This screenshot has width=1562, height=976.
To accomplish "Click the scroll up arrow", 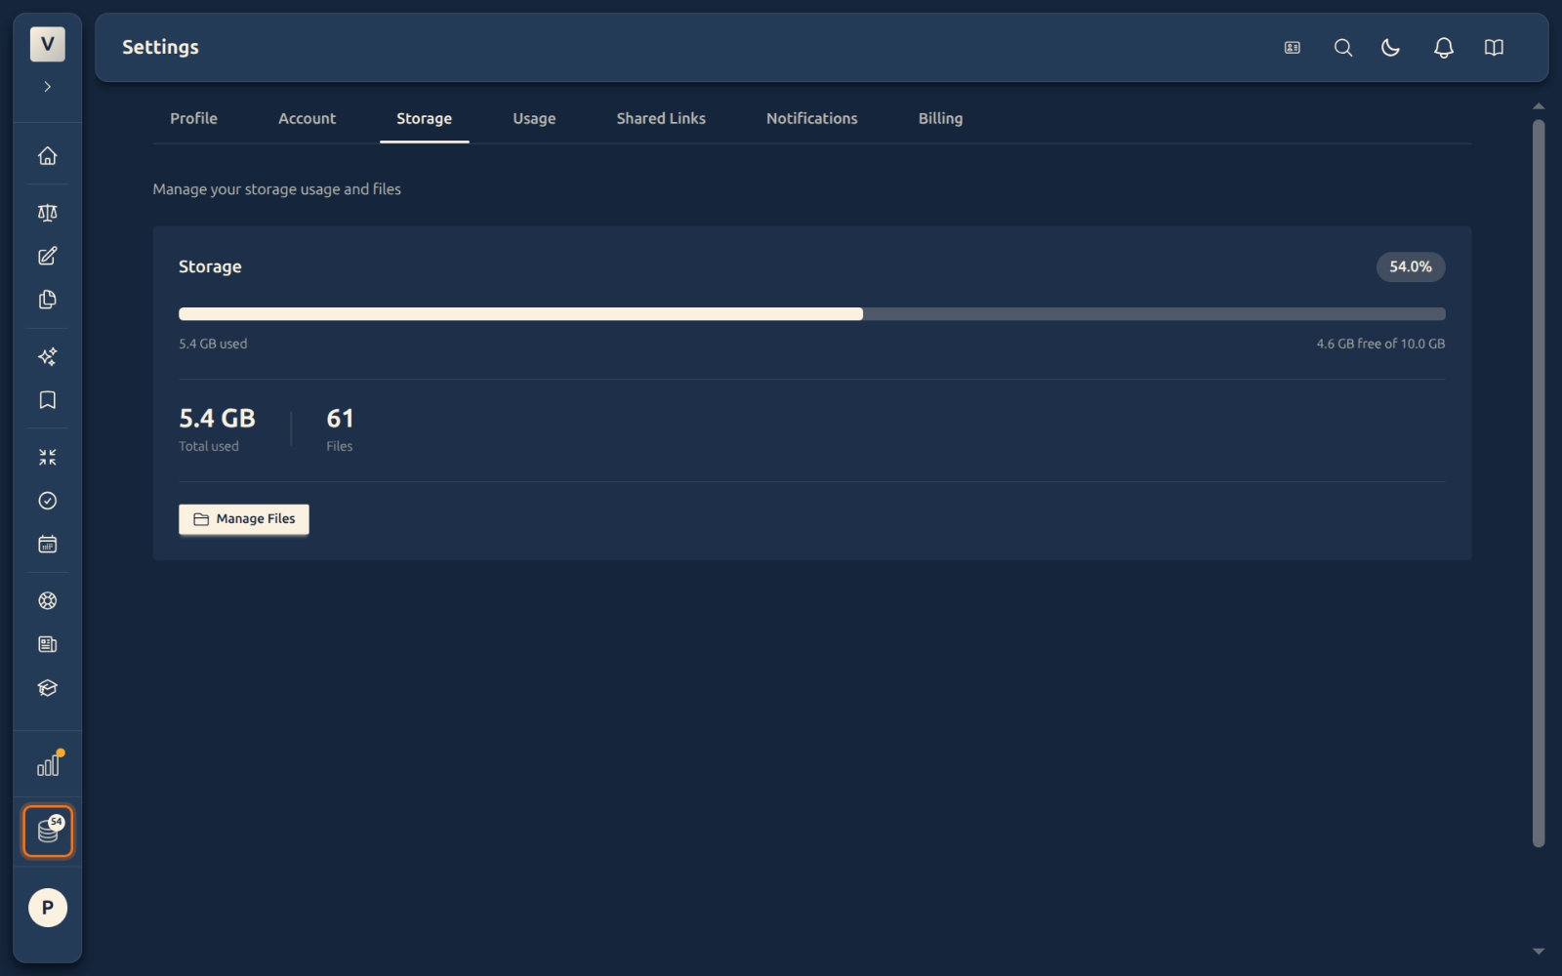I will [1539, 106].
